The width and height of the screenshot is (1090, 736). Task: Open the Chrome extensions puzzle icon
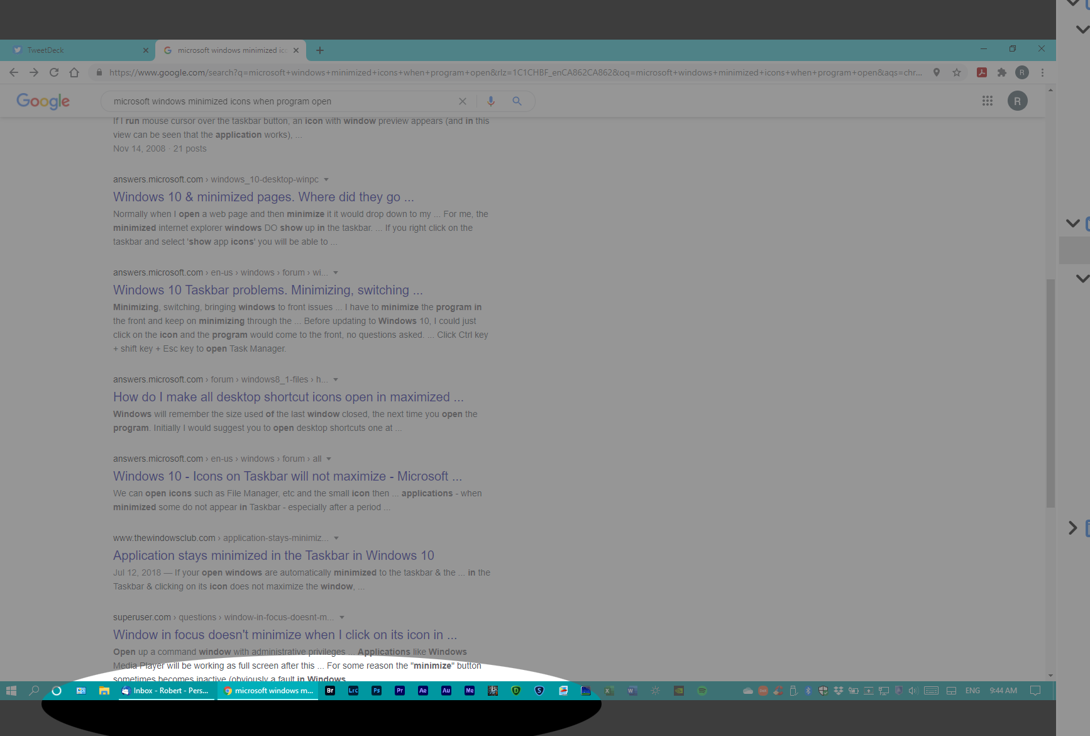click(x=1002, y=72)
